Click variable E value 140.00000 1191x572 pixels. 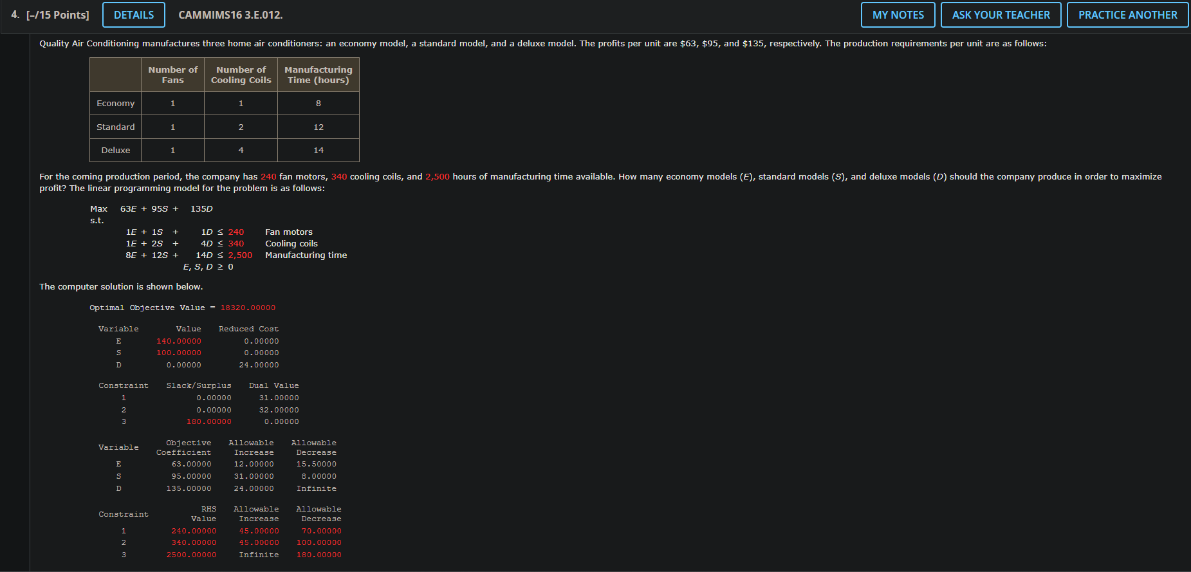[x=179, y=341]
